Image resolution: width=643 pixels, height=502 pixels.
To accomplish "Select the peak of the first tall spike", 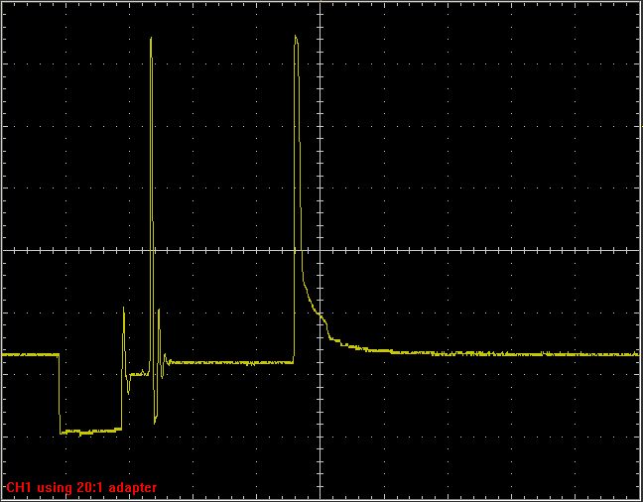I will 151,40.
